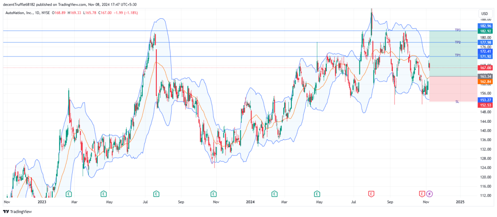The image size is (497, 217).
Task: Select the SL stop loss label
Action: pos(457,102)
